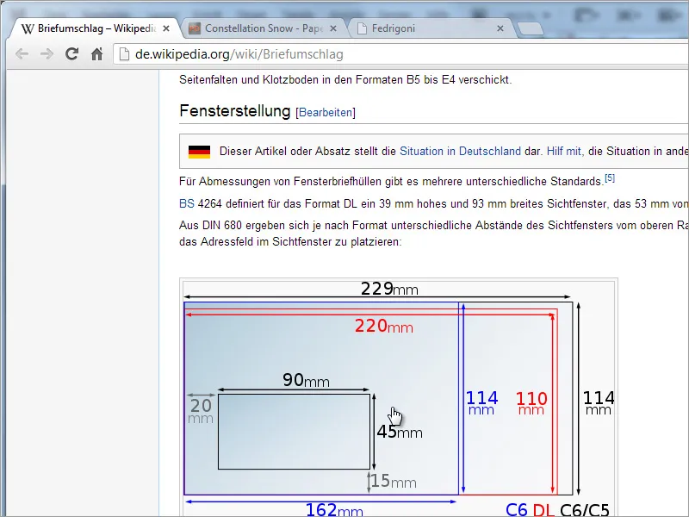
Task: Click the paragraph starting "Aus DIN 680"
Action: tap(434, 234)
